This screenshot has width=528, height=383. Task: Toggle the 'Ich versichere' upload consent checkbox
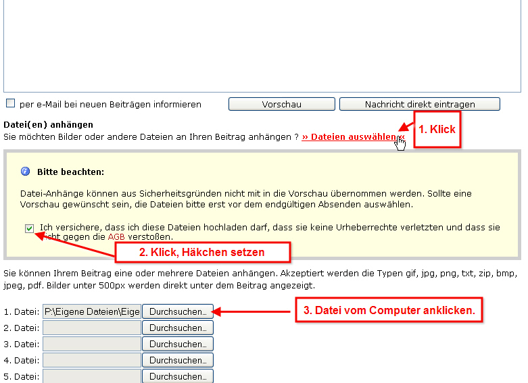pyautogui.click(x=29, y=228)
